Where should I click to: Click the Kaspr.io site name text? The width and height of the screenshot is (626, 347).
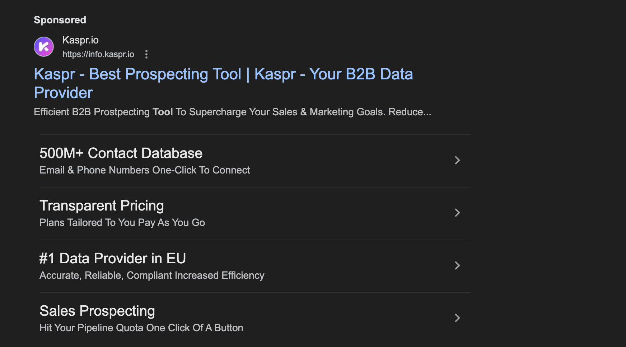(x=80, y=40)
